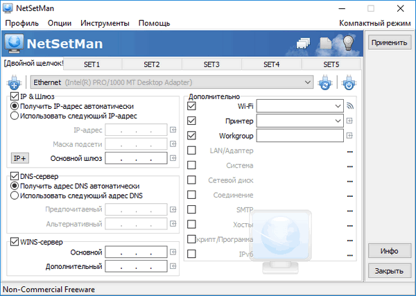416x296 pixels.
Task: Click the Закрыть button
Action: (390, 271)
